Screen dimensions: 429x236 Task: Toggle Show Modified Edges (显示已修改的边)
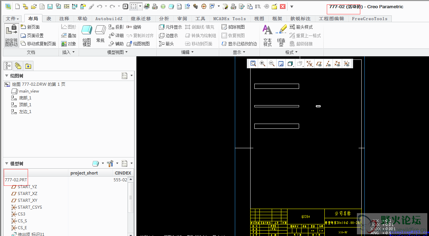click(239, 44)
